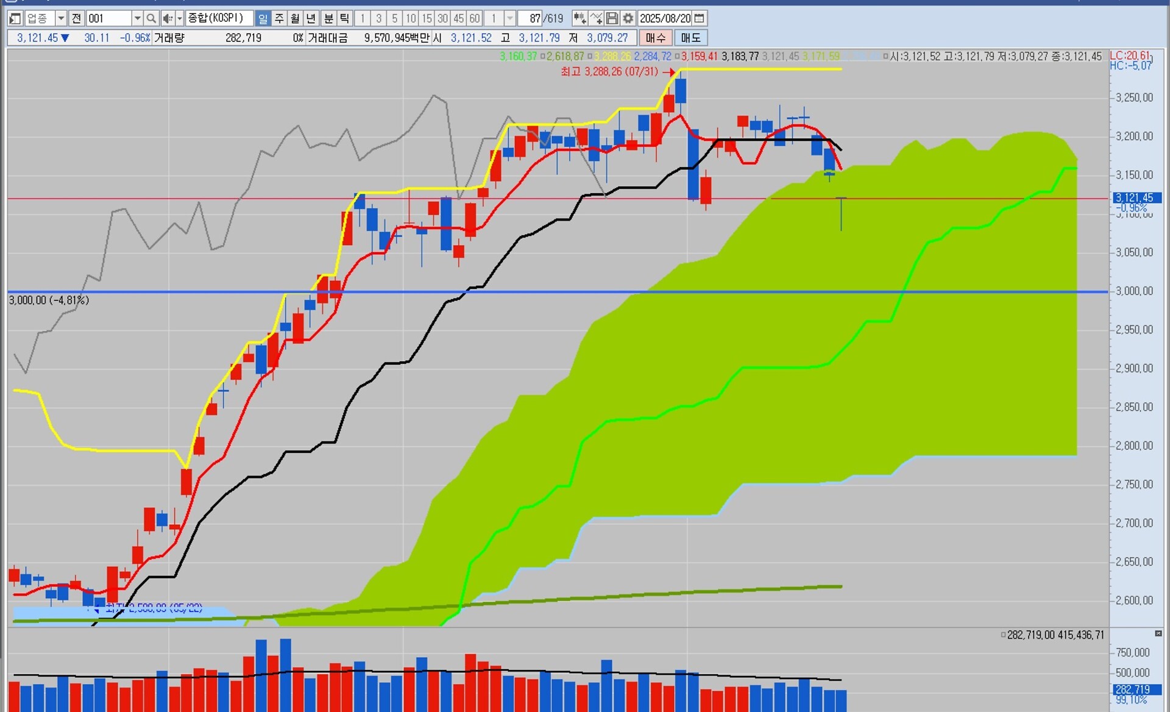The width and height of the screenshot is (1170, 712).
Task: Click the save diskette icon
Action: 612,18
